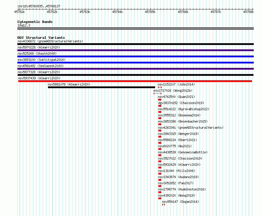Click the Cytogenetic Bands track title

pyautogui.click(x=35, y=22)
